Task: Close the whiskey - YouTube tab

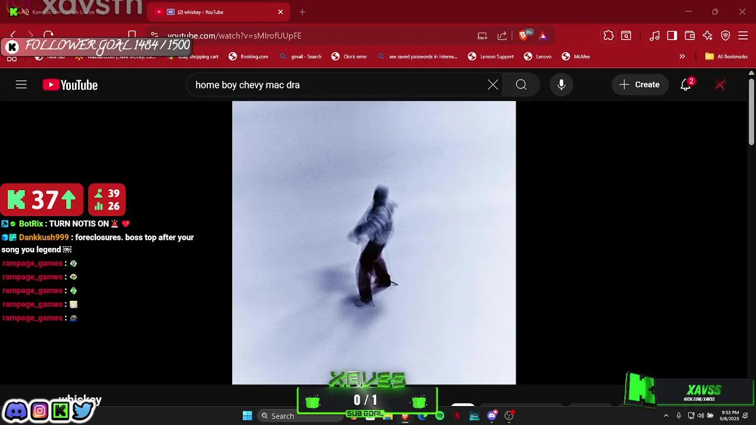Action: click(x=281, y=12)
